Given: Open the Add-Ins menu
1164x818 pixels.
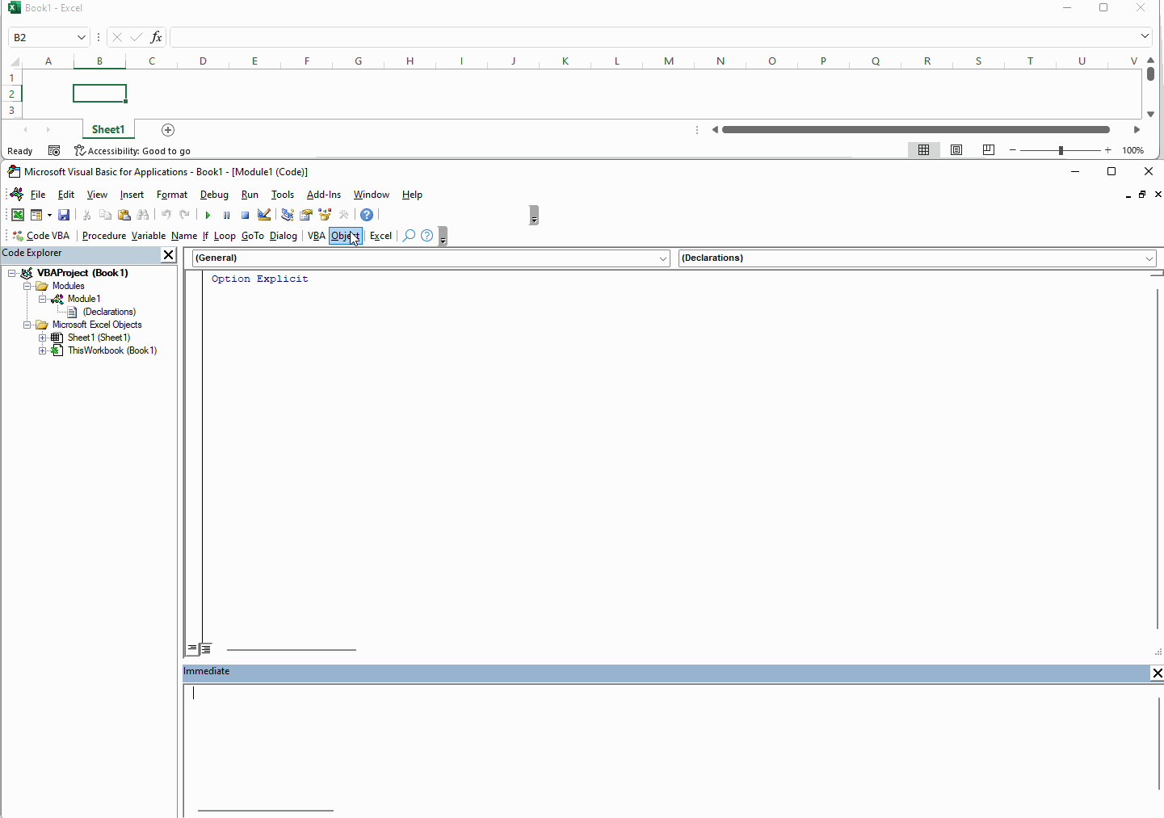Looking at the screenshot, I should [x=324, y=195].
